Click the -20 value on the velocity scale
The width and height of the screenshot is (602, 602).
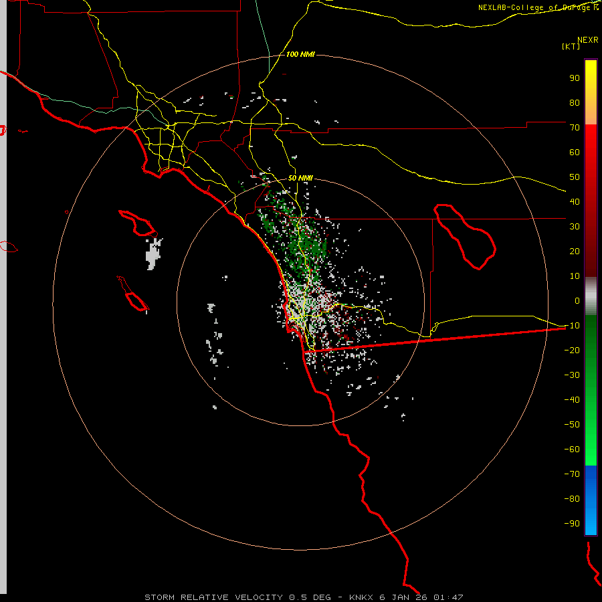(x=572, y=350)
